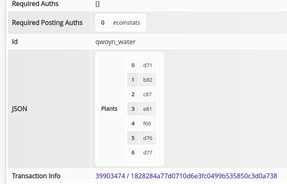Screen dimensions: 287x184
Task: Click plant entry d71
Action: click(x=148, y=65)
